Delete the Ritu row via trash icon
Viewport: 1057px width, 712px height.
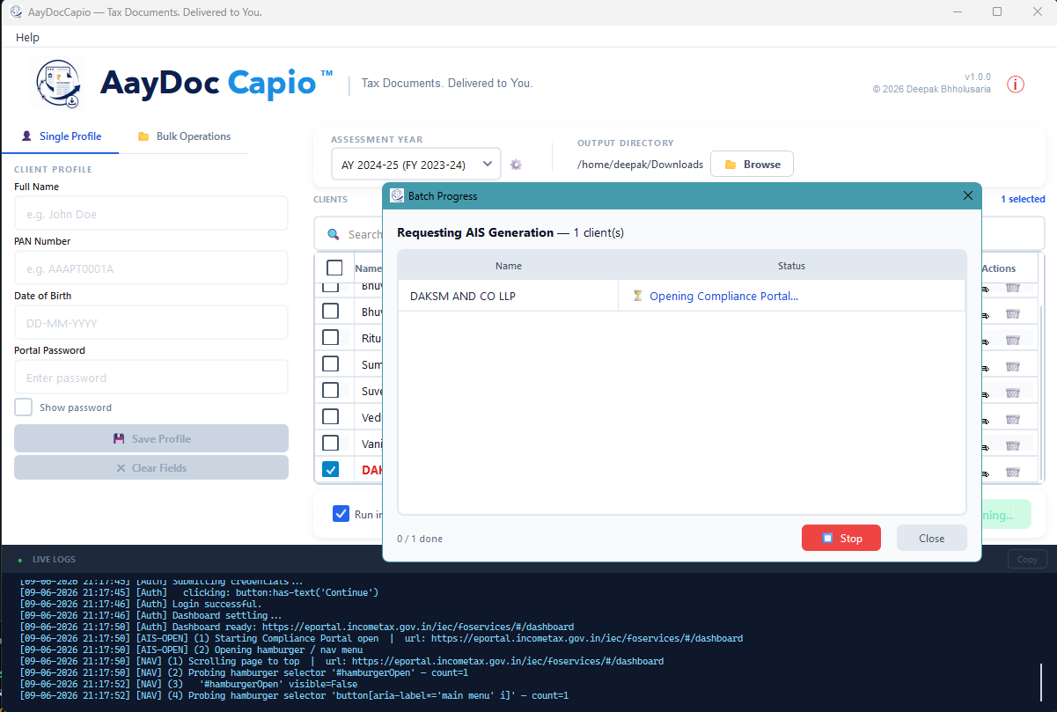[x=1013, y=339]
